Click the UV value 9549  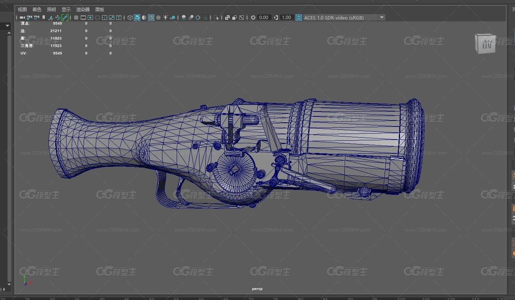pyautogui.click(x=57, y=53)
